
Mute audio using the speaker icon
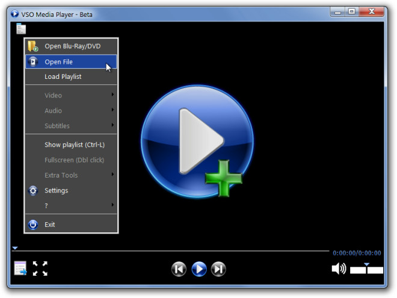(339, 269)
